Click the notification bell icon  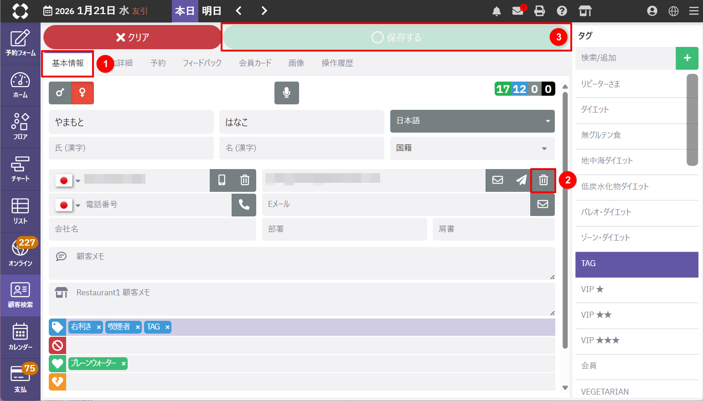coord(496,11)
